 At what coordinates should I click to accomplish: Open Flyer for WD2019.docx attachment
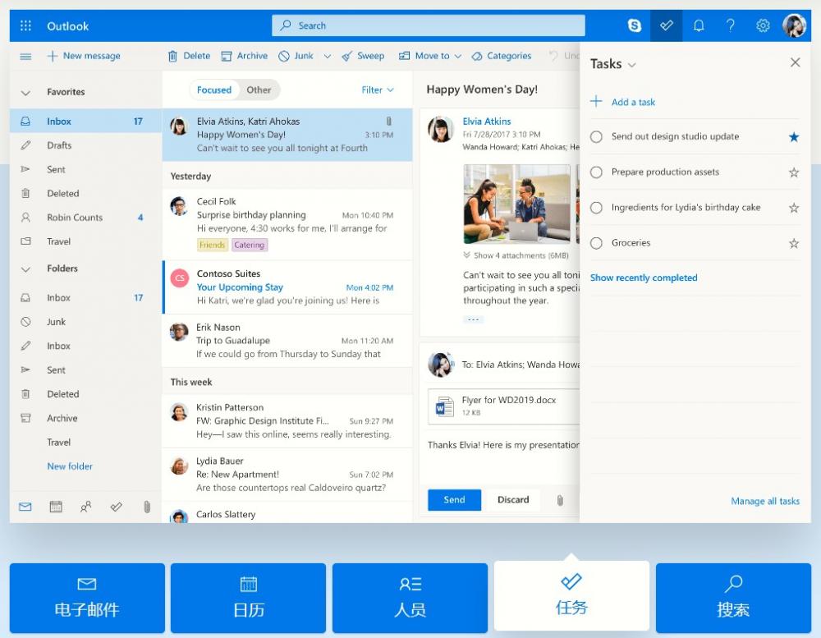click(503, 406)
